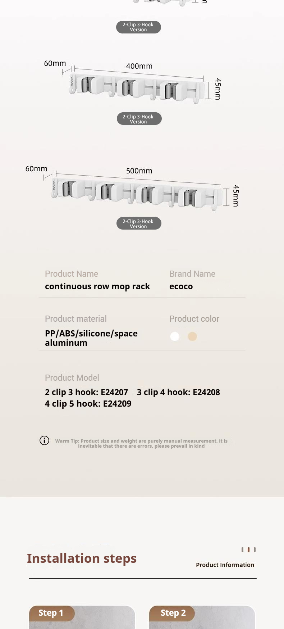
Task: Click the 400mm mop rack image
Action: [x=137, y=89]
